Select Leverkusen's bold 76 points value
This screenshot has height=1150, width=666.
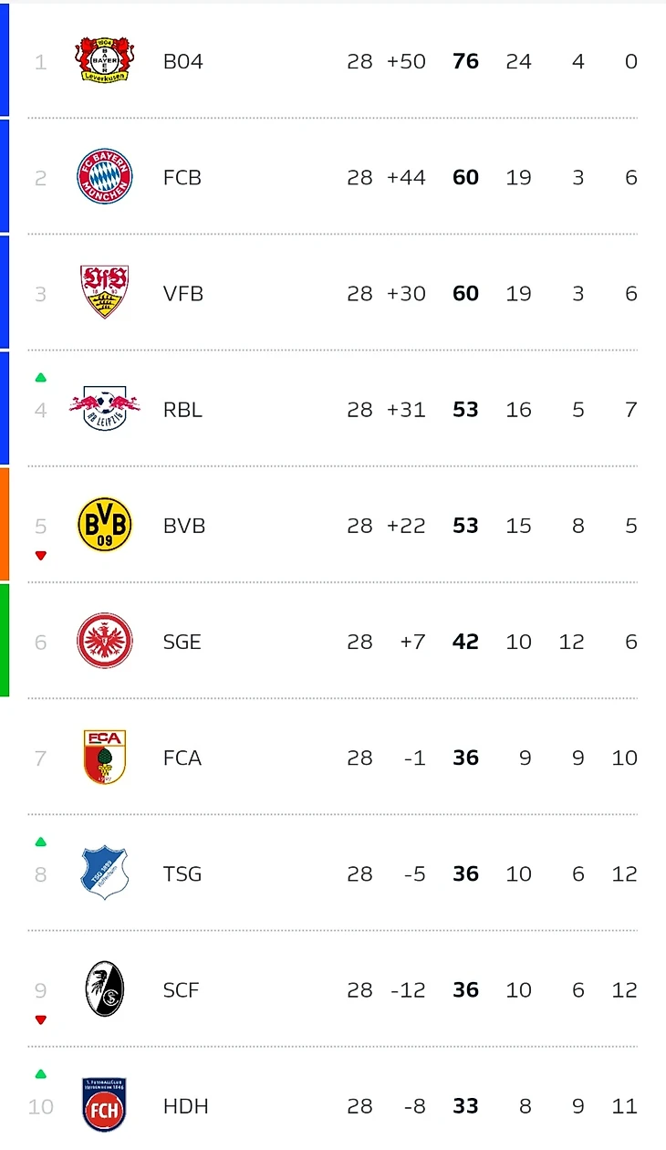click(x=465, y=62)
